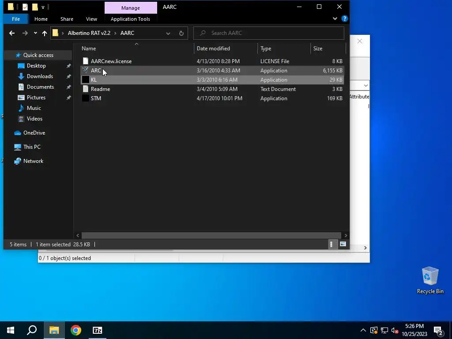The image size is (452, 339).
Task: Open Quick access in navigation pane
Action: 38,55
